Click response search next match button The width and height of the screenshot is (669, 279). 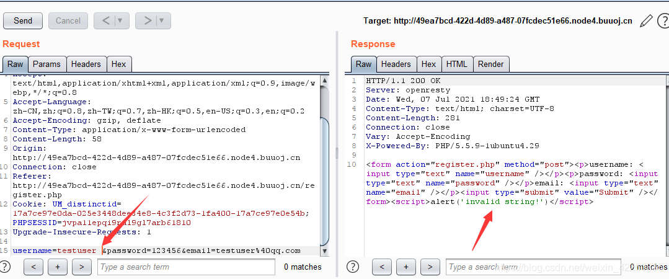pyautogui.click(x=430, y=267)
